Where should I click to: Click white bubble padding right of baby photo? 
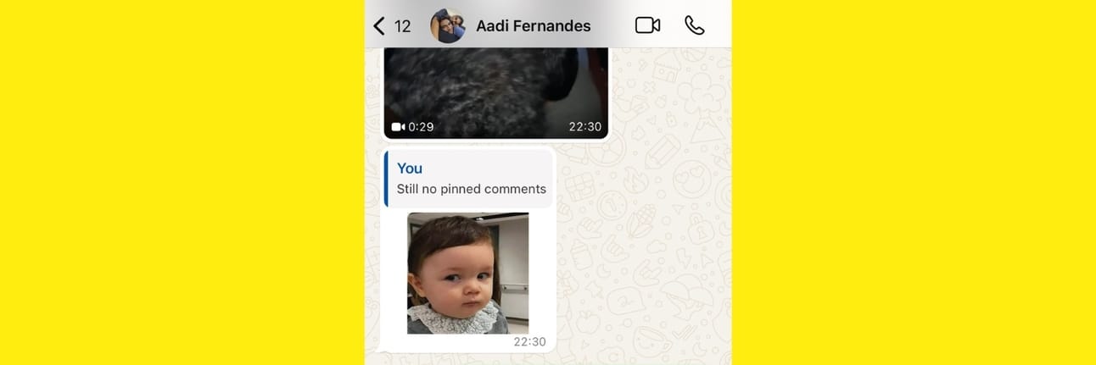[x=542, y=273]
